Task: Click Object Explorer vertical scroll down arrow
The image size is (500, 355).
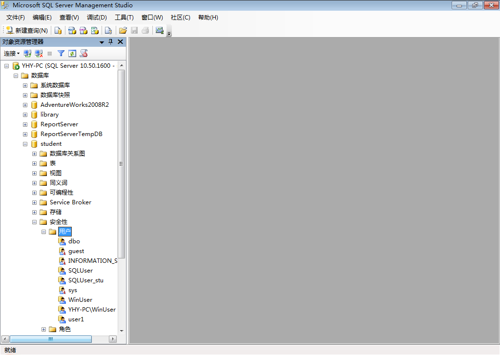Action: (x=122, y=331)
